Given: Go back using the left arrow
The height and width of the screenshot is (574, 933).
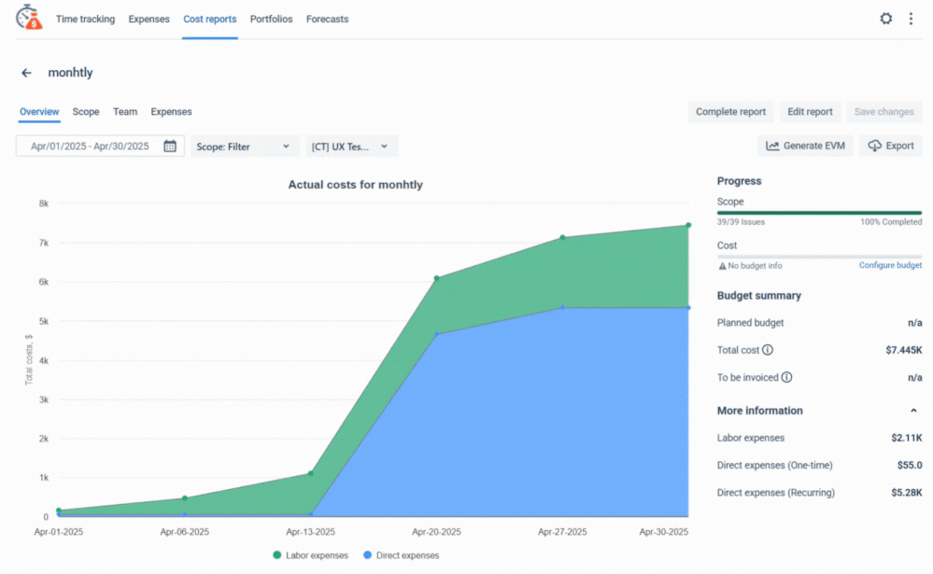Looking at the screenshot, I should tap(27, 73).
